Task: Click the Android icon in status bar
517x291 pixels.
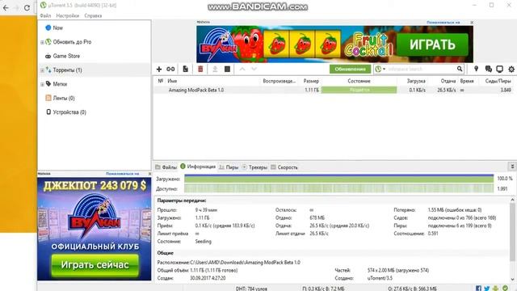Action: [495, 288]
